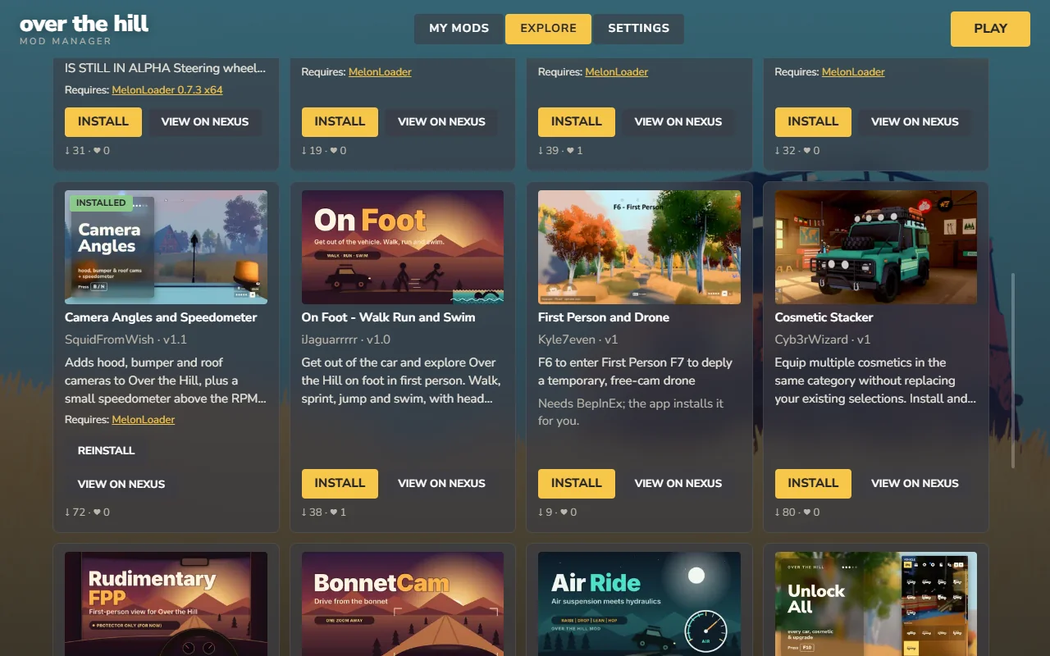Click the Camera Angles and Speedometer title
The width and height of the screenshot is (1050, 656).
[x=161, y=317]
